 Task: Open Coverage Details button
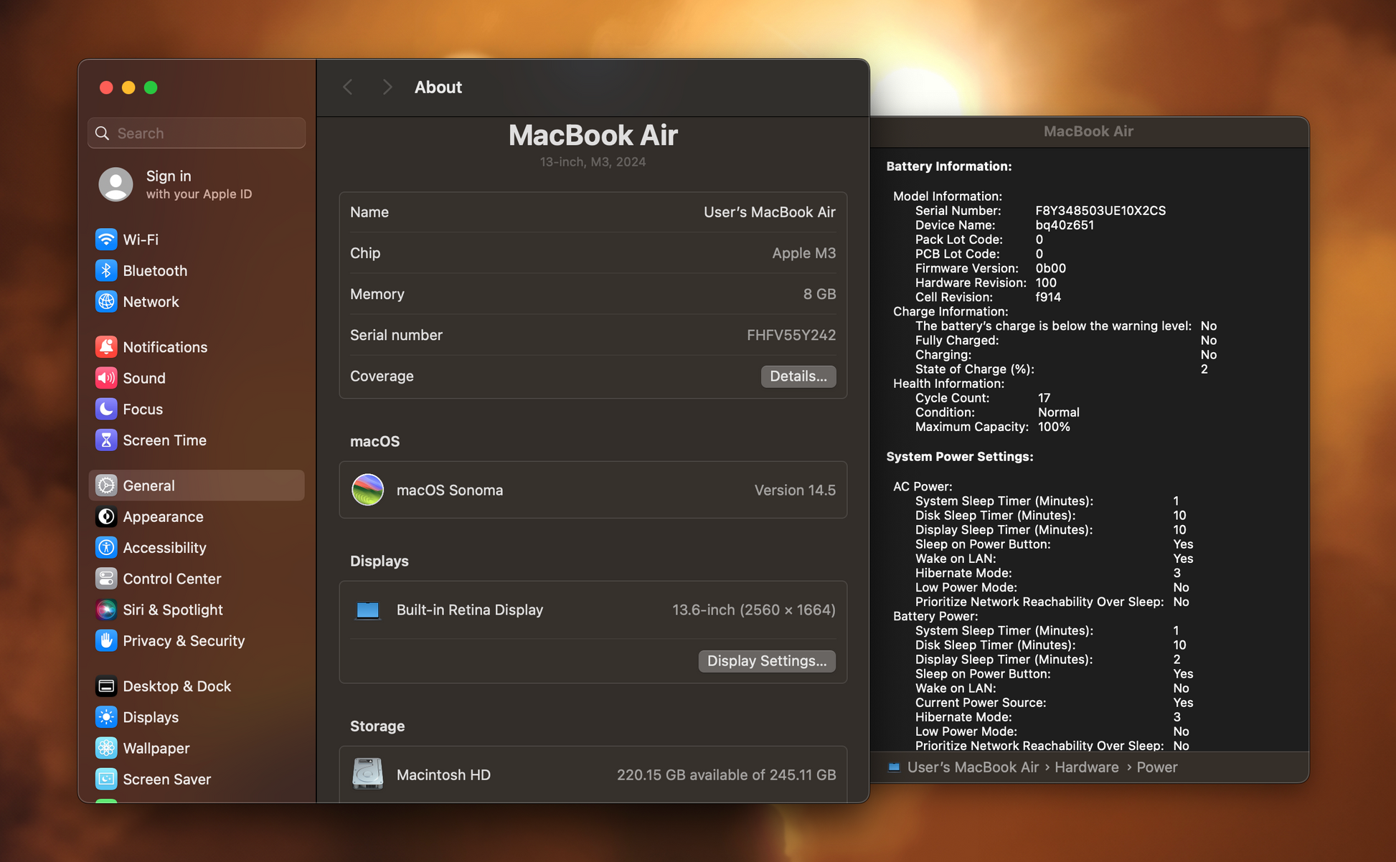coord(798,376)
